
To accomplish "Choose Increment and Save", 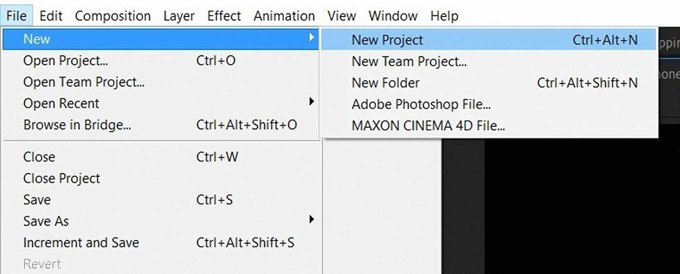I will point(81,243).
